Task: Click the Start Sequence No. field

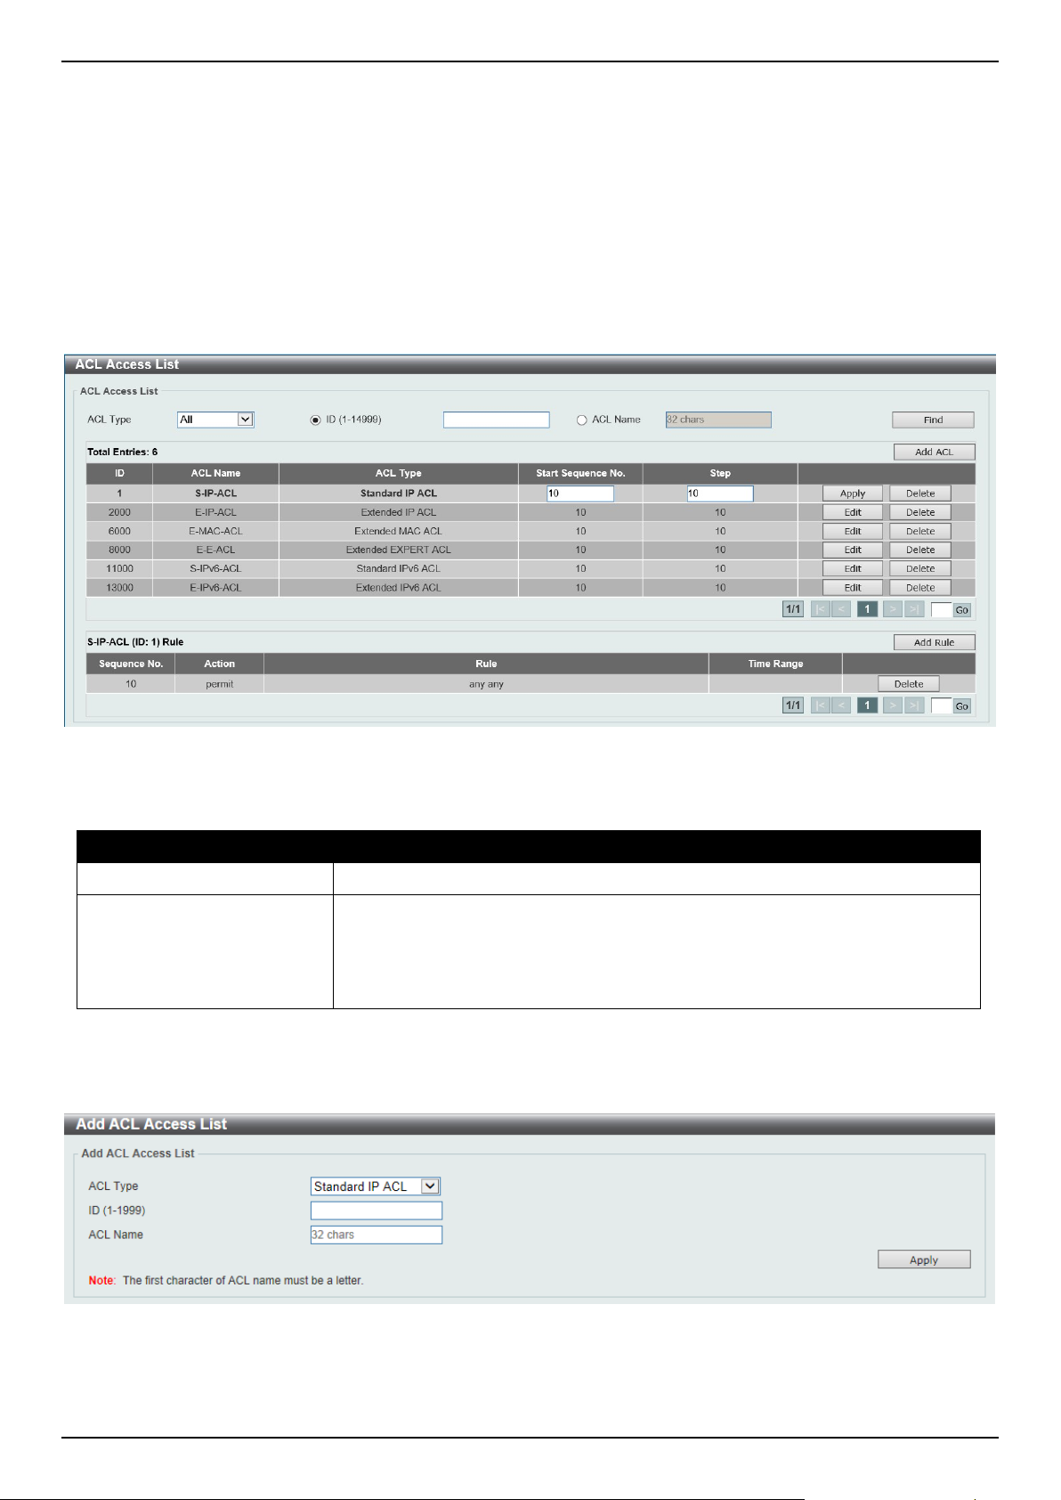Action: pyautogui.click(x=580, y=493)
